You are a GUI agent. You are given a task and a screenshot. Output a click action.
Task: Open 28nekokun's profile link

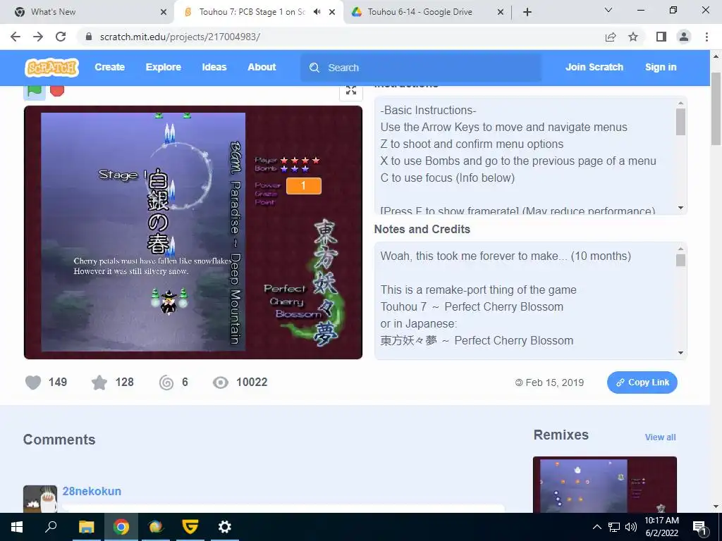coord(92,491)
